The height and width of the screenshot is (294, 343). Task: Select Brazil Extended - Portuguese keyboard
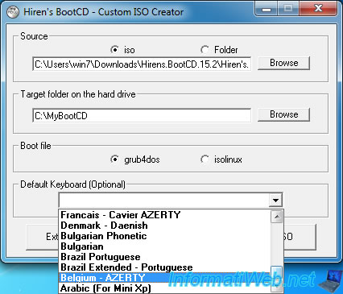[164, 267]
